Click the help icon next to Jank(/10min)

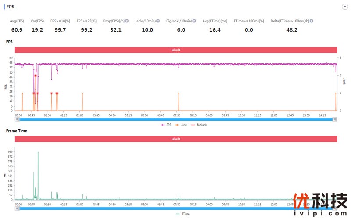(x=158, y=21)
